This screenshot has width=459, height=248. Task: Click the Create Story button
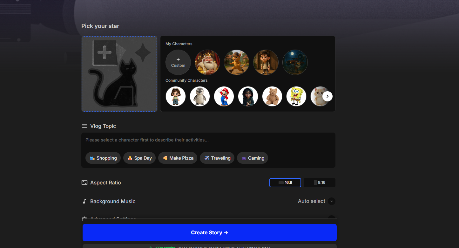pyautogui.click(x=210, y=233)
